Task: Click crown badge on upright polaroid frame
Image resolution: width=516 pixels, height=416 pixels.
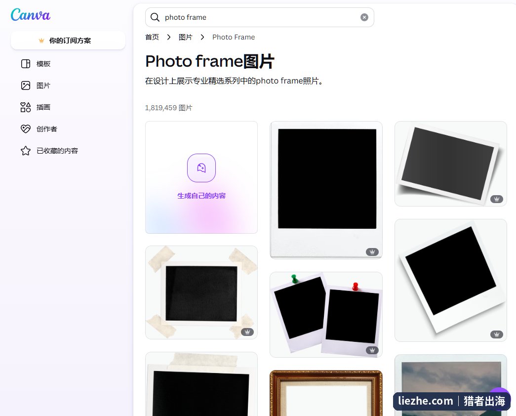Action: click(372, 251)
